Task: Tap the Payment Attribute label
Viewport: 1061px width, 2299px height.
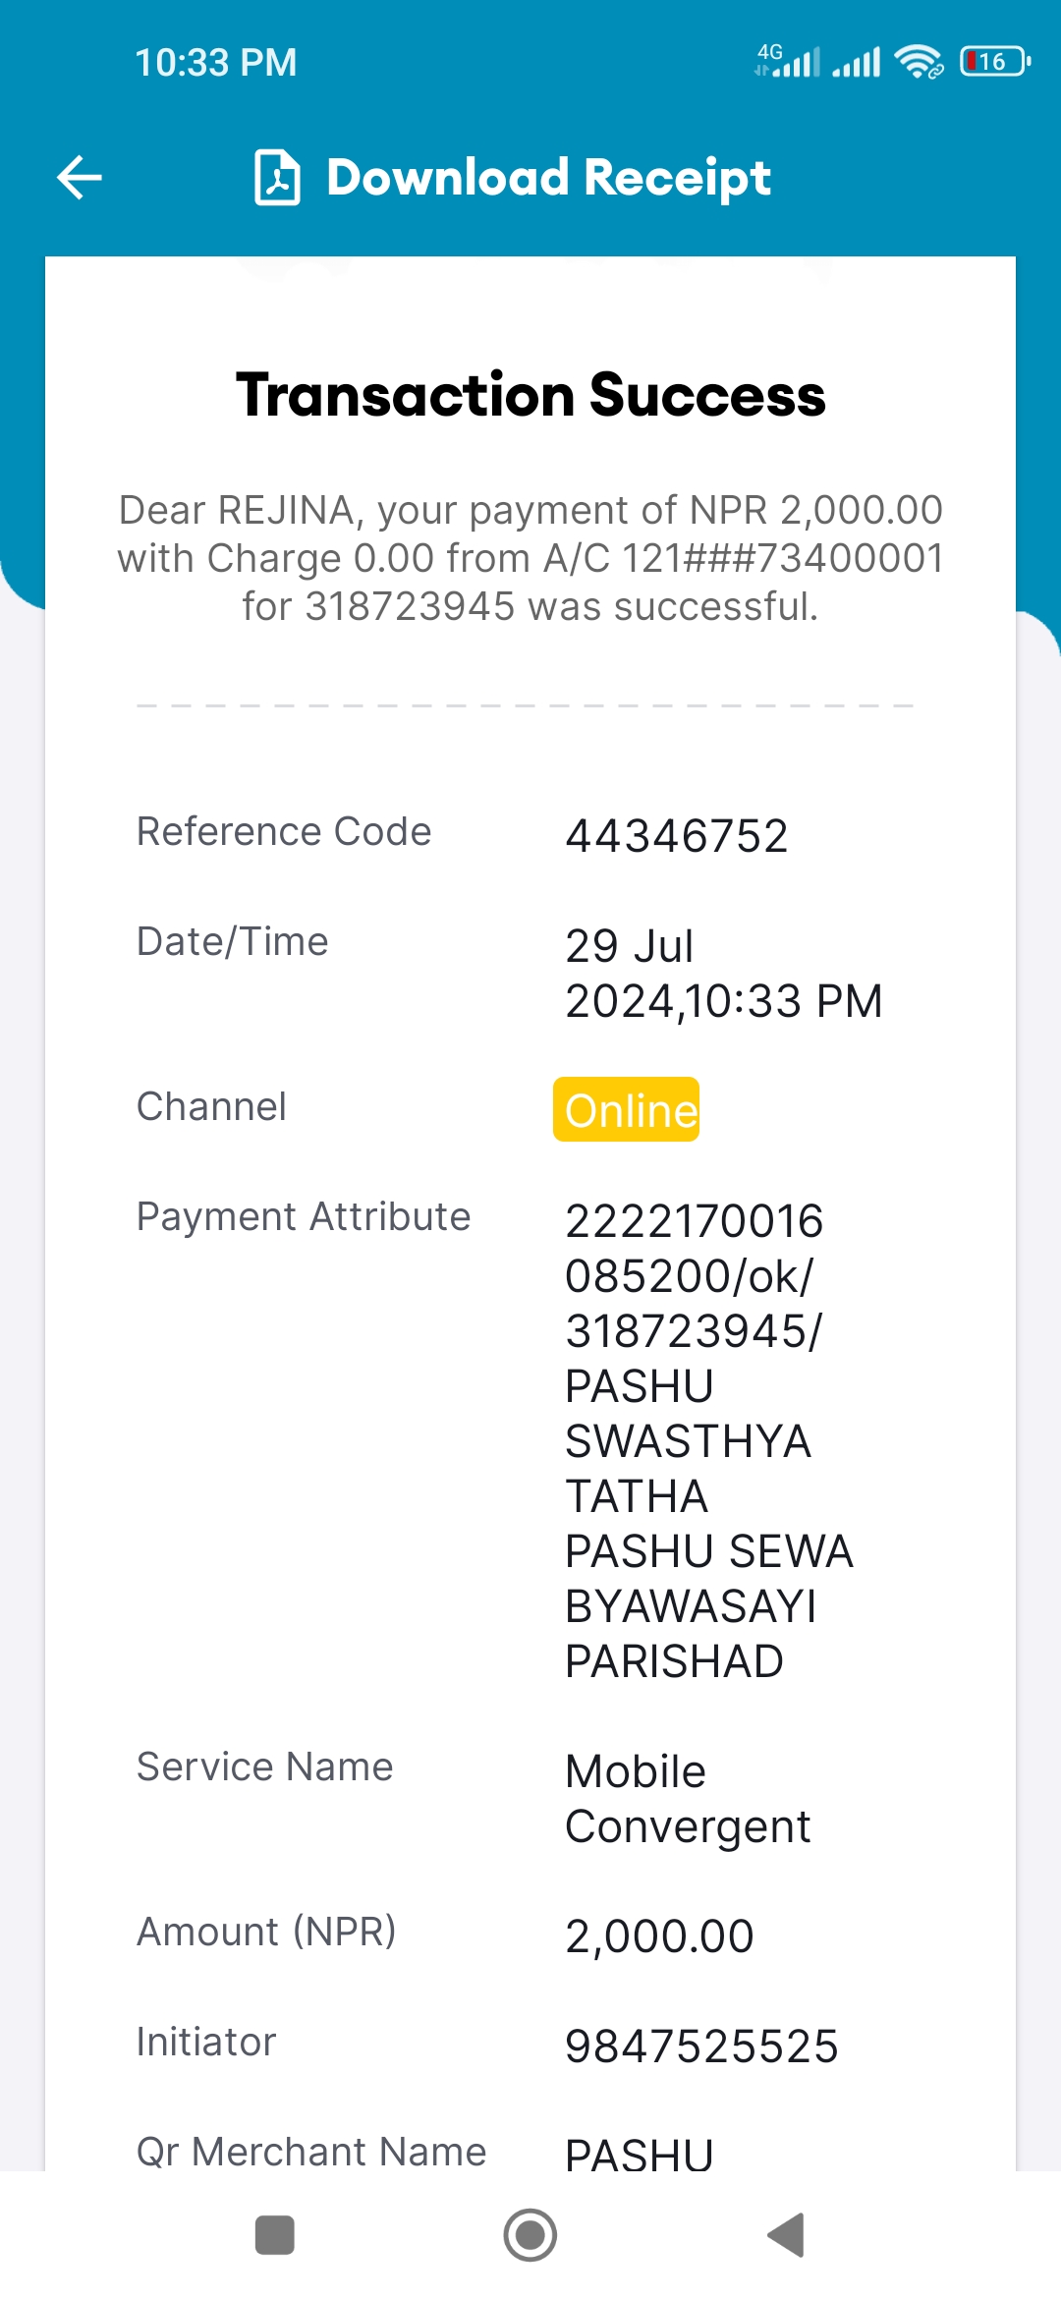Action: click(x=304, y=1217)
